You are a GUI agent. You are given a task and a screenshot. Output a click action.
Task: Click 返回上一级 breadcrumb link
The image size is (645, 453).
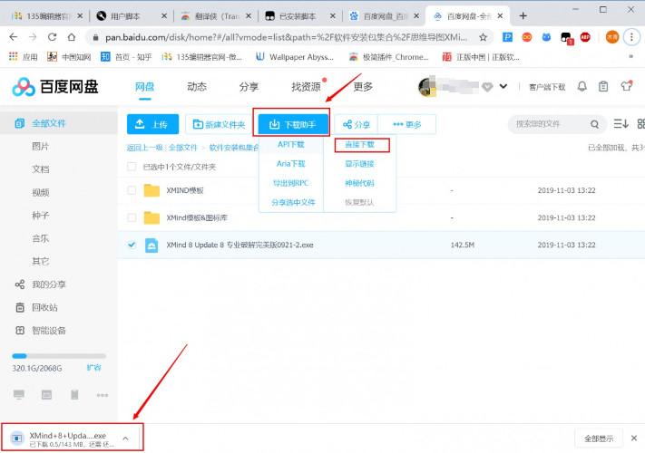coord(144,148)
